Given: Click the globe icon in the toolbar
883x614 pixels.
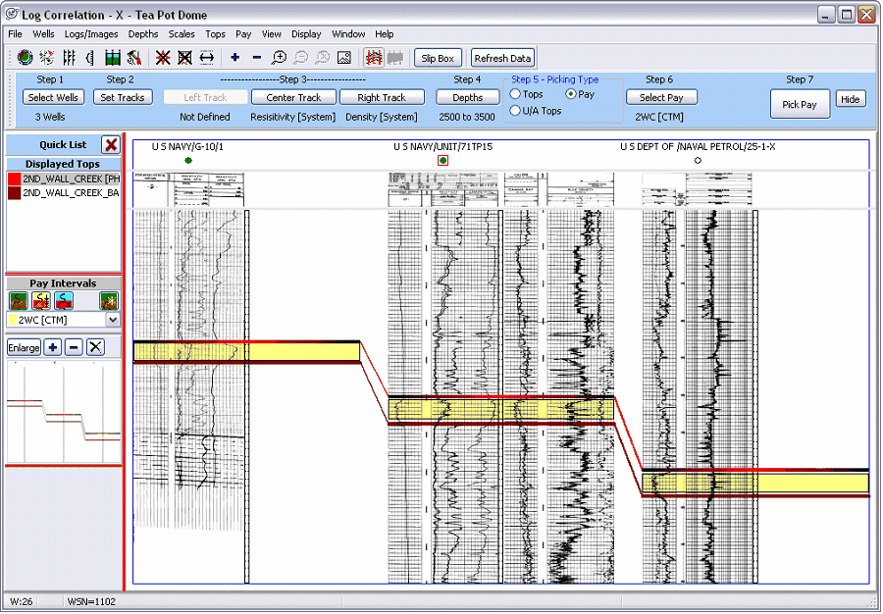Looking at the screenshot, I should click(24, 58).
